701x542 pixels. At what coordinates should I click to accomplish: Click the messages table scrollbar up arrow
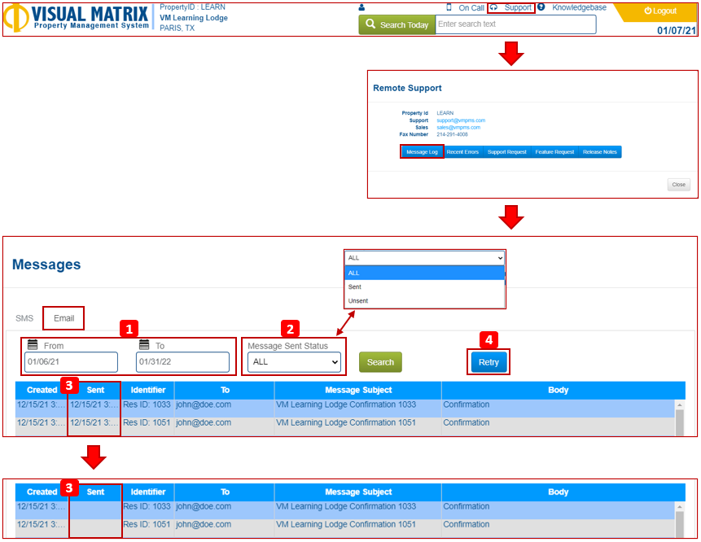tap(680, 404)
